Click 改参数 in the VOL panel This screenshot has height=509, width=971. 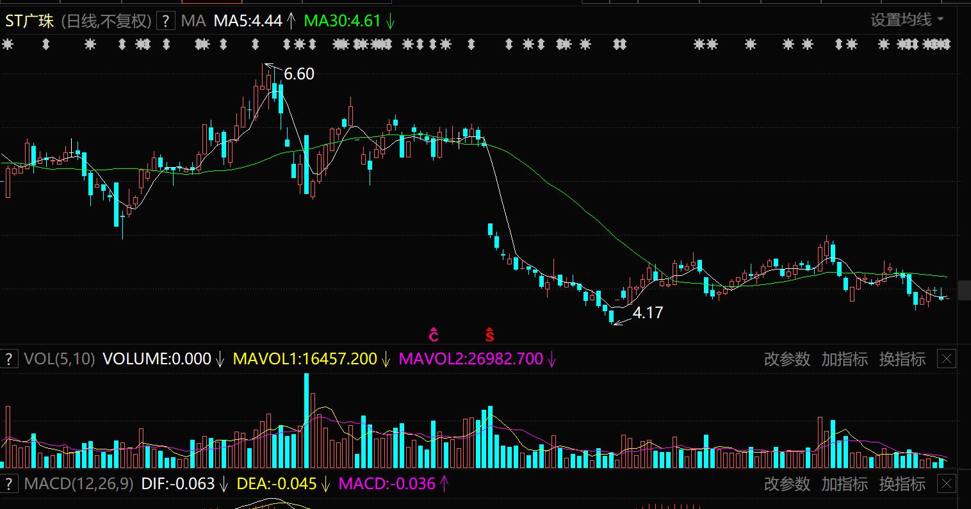pyautogui.click(x=787, y=359)
